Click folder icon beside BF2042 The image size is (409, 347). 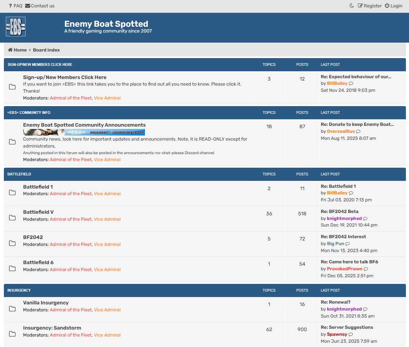click(12, 243)
